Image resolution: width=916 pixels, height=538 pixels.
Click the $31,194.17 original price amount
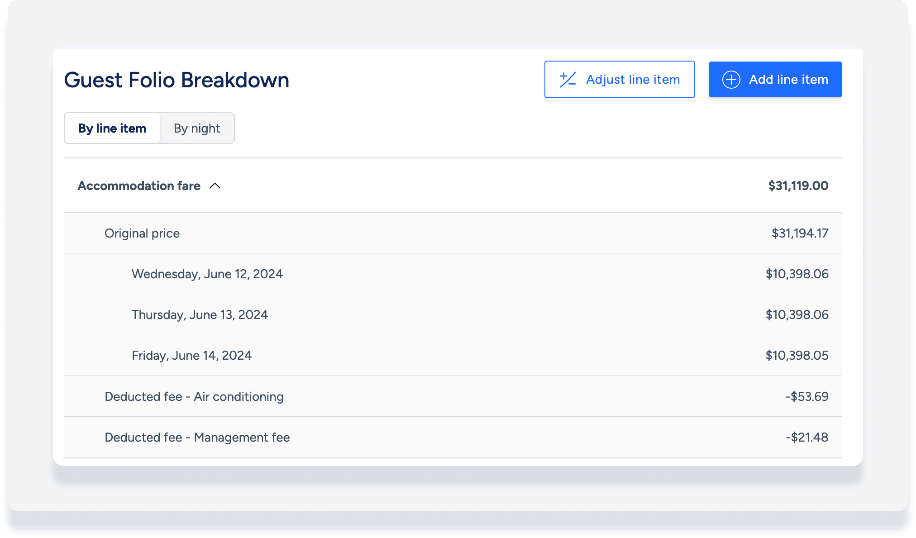pyautogui.click(x=800, y=233)
